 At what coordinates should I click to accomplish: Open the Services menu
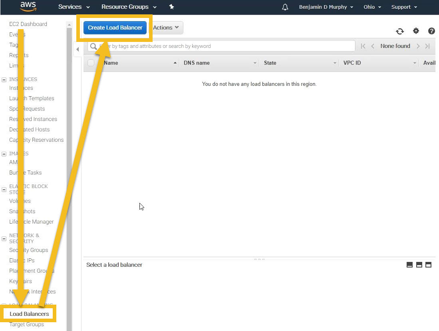[74, 7]
